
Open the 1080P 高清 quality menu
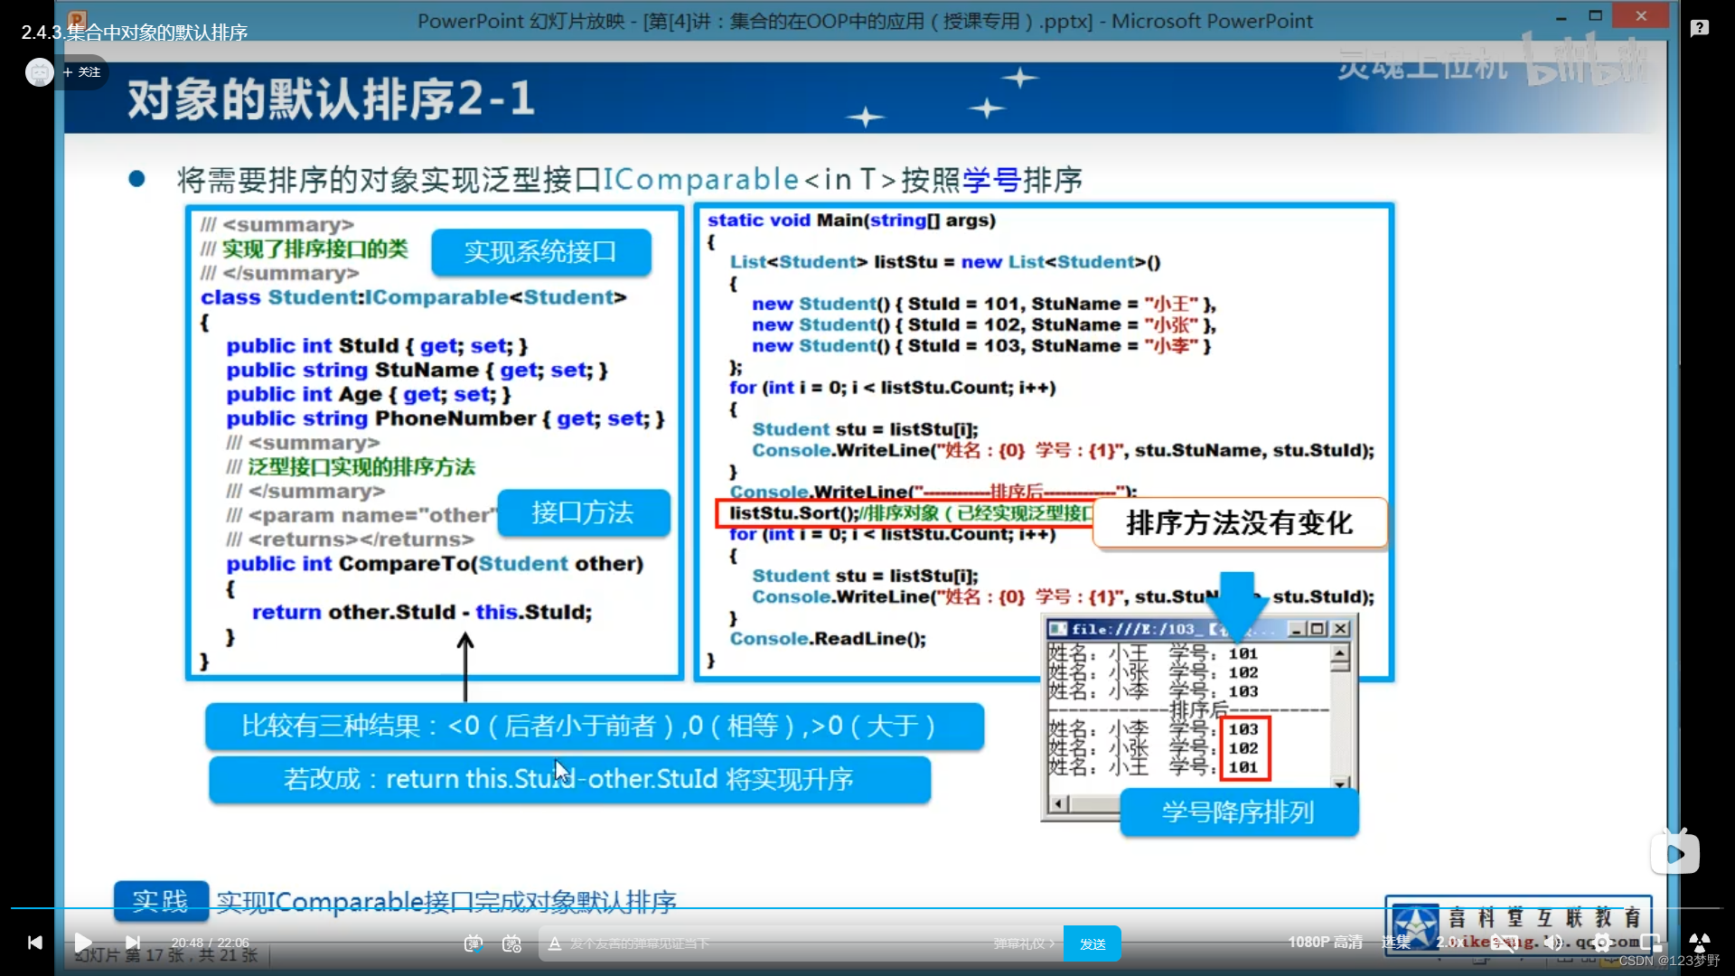click(x=1325, y=943)
